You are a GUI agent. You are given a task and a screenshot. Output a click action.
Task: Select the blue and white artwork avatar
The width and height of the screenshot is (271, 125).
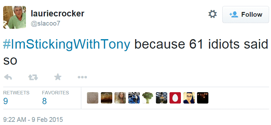(134, 98)
